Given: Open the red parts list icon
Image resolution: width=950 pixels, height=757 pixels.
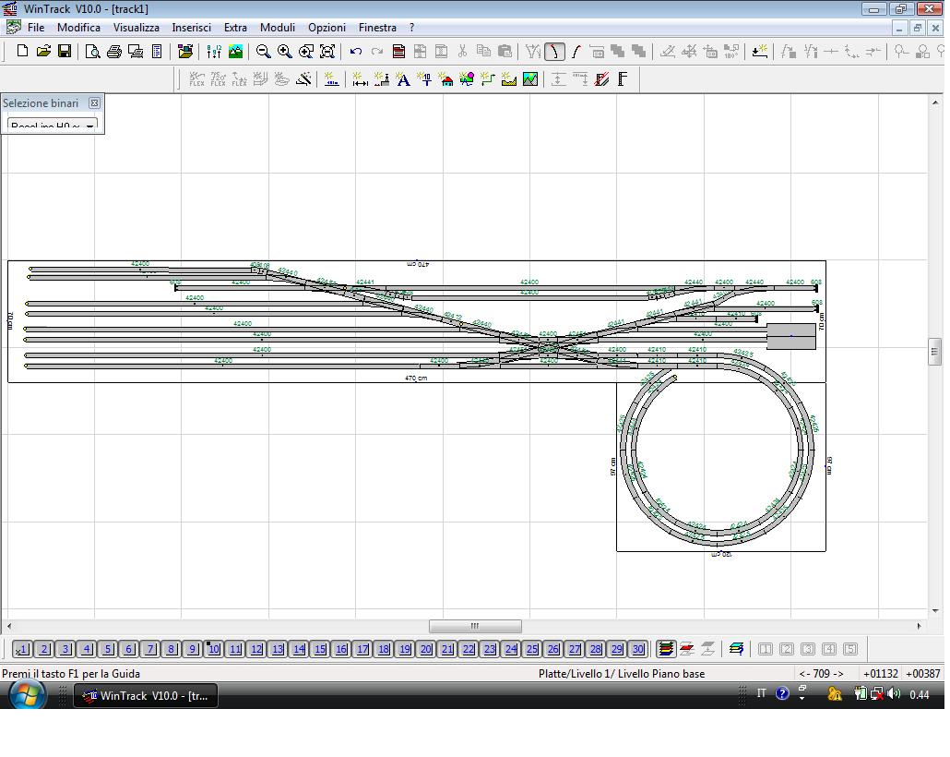Looking at the screenshot, I should coord(398,52).
